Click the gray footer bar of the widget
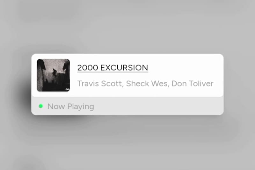This screenshot has height=170, width=255. pyautogui.click(x=127, y=106)
